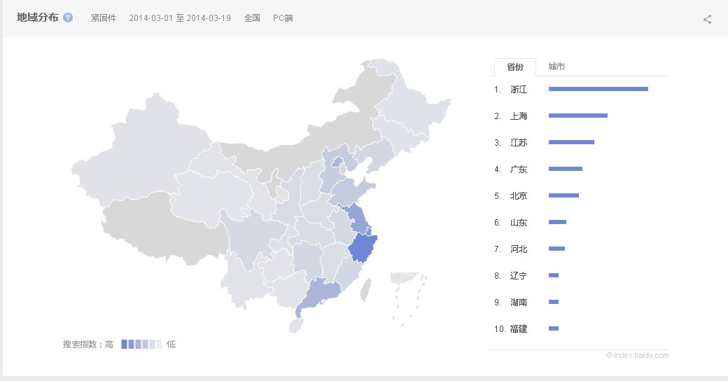This screenshot has height=381, width=728.
Task: Click the date range 2014-03-01 至 2014-03-19
Action: point(180,18)
